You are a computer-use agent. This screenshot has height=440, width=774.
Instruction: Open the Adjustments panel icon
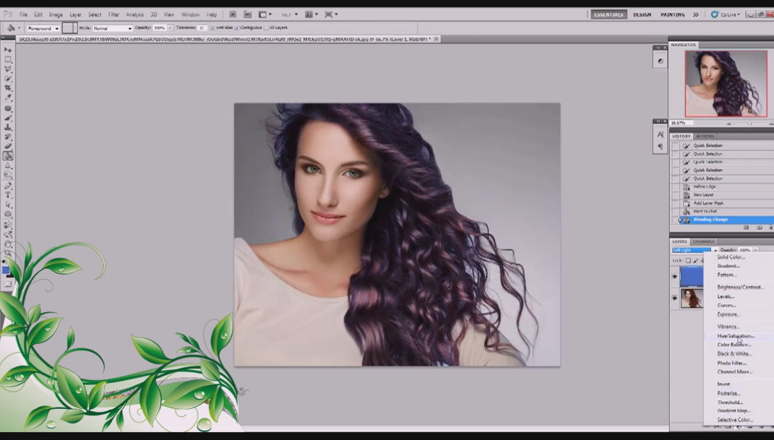click(x=660, y=61)
